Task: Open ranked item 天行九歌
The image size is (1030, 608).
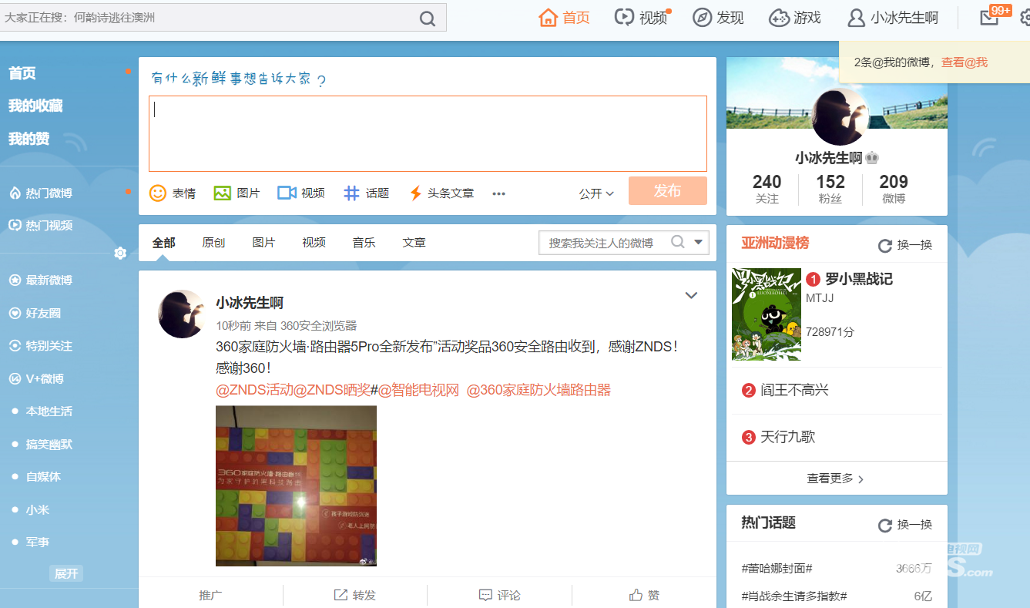Action: pos(787,437)
